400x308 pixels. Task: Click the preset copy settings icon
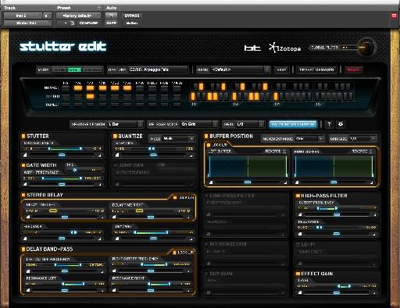72,23
